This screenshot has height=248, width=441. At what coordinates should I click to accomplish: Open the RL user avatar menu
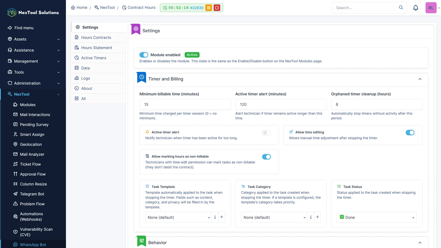pyautogui.click(x=431, y=8)
